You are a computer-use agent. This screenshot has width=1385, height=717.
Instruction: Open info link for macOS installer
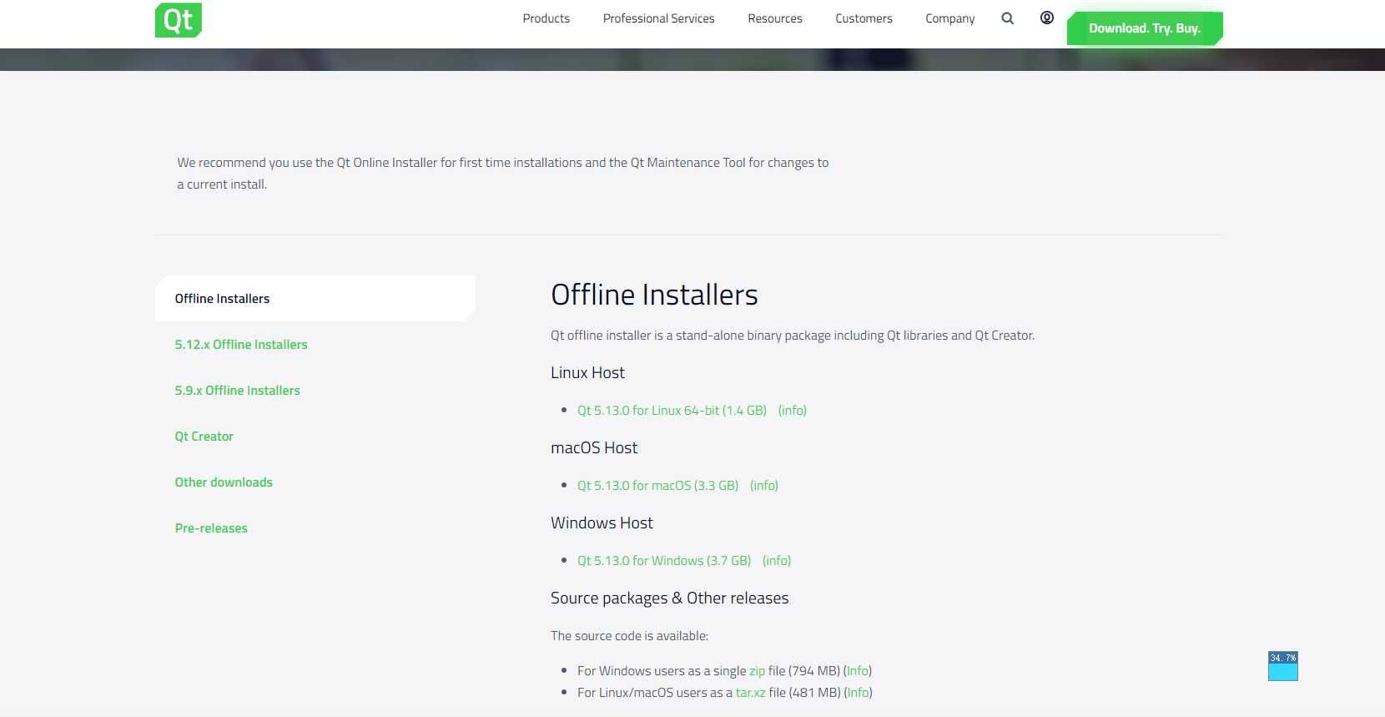click(x=764, y=486)
